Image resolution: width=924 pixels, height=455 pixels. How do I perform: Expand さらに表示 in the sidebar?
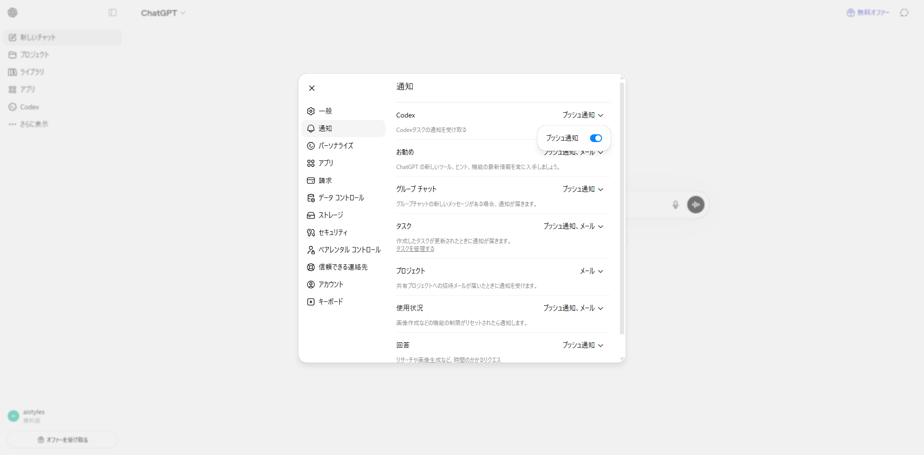tap(63, 124)
